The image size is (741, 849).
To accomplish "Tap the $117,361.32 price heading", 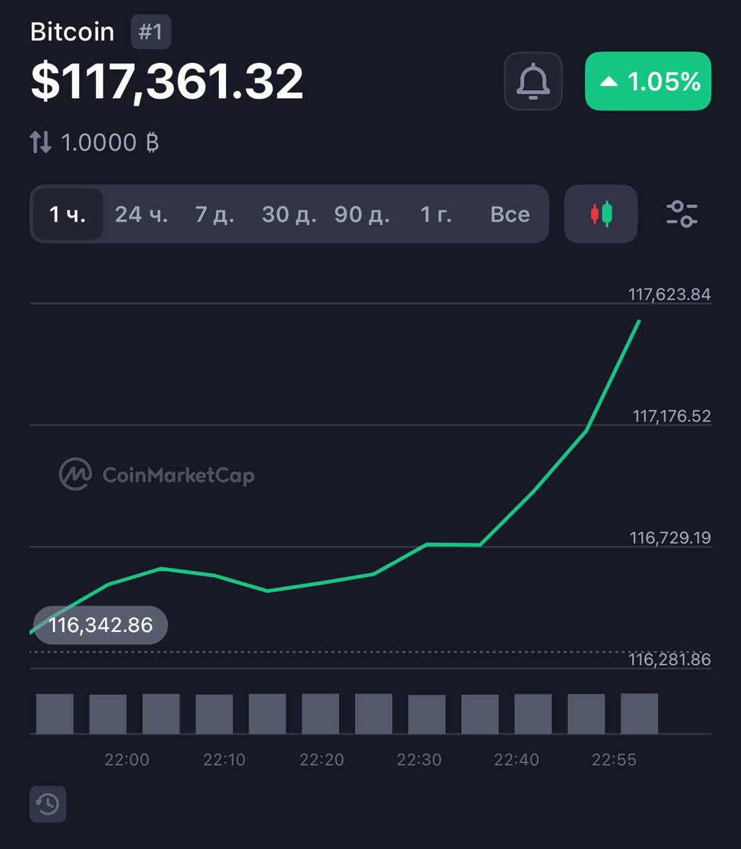I will click(167, 82).
